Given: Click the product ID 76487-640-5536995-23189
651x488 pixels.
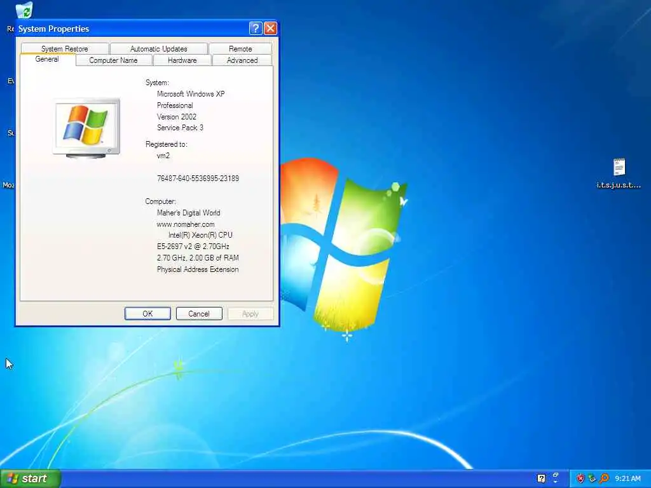Looking at the screenshot, I should (x=198, y=179).
